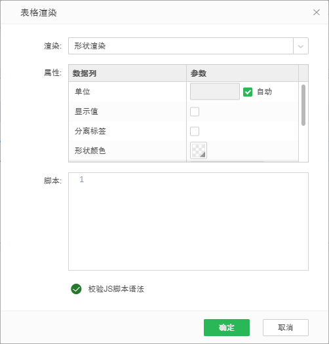Open the 形状颜色 color swatch picker

(199, 151)
